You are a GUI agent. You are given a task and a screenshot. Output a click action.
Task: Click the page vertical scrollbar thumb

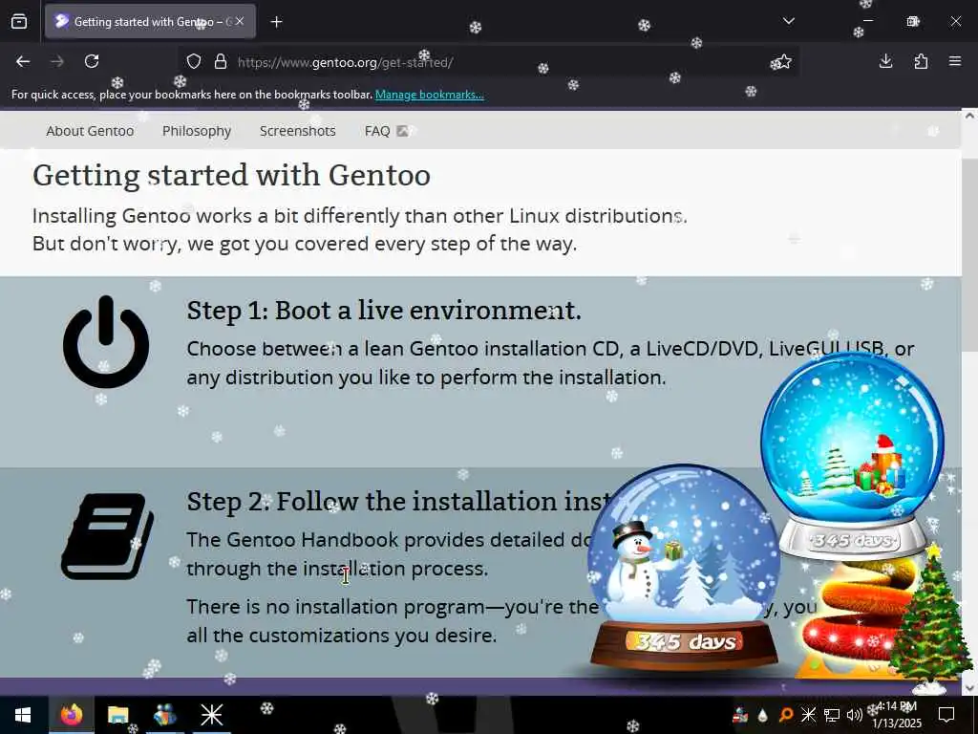[x=969, y=264]
